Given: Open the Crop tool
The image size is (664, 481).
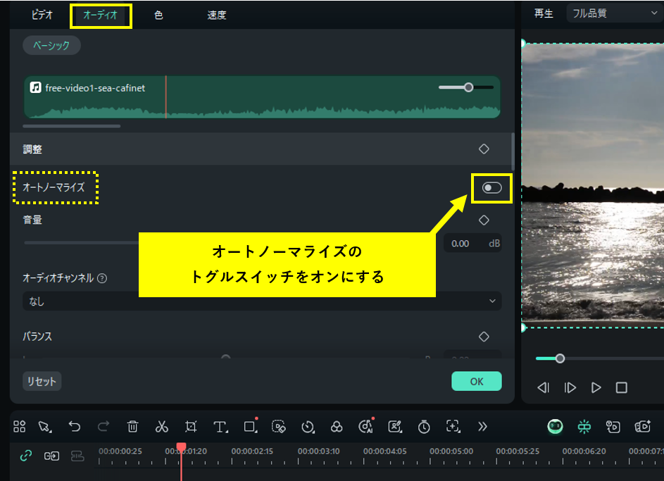Looking at the screenshot, I should pyautogui.click(x=191, y=426).
